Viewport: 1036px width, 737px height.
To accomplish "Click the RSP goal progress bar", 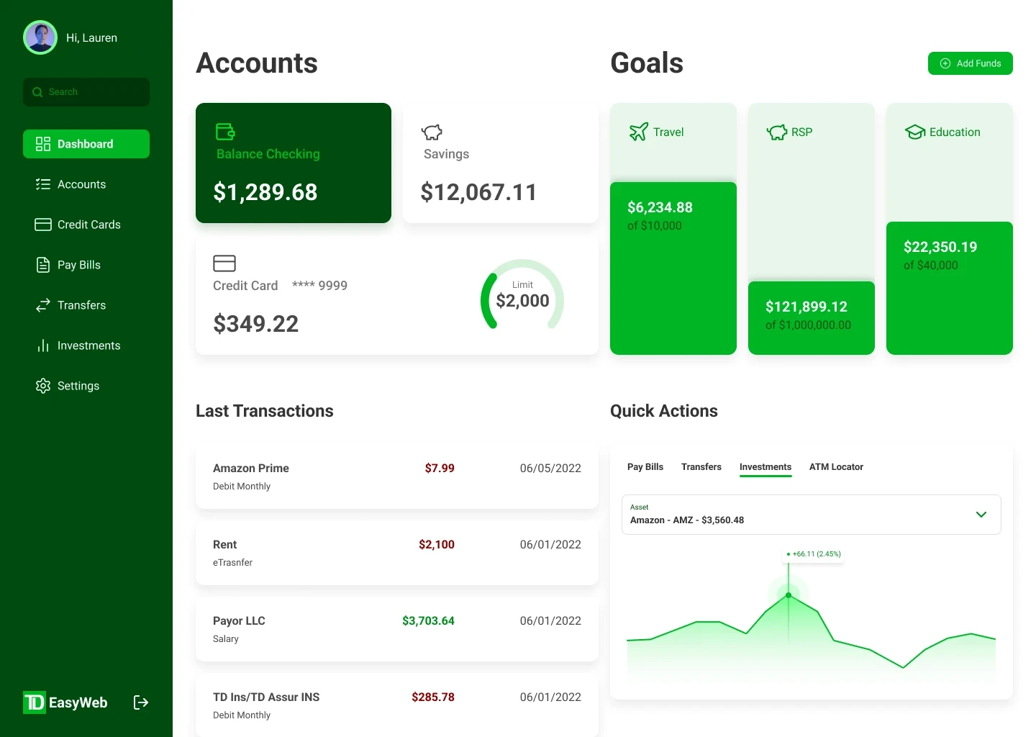I will tap(812, 318).
